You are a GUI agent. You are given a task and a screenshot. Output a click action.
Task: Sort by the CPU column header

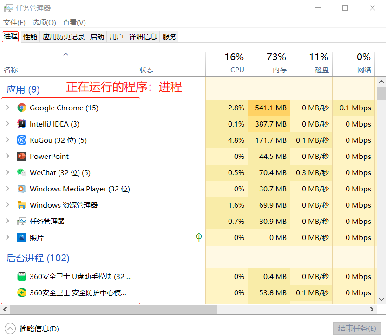point(227,64)
